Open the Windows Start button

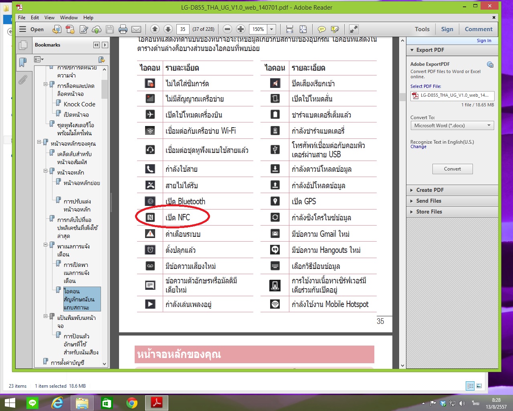point(10,403)
